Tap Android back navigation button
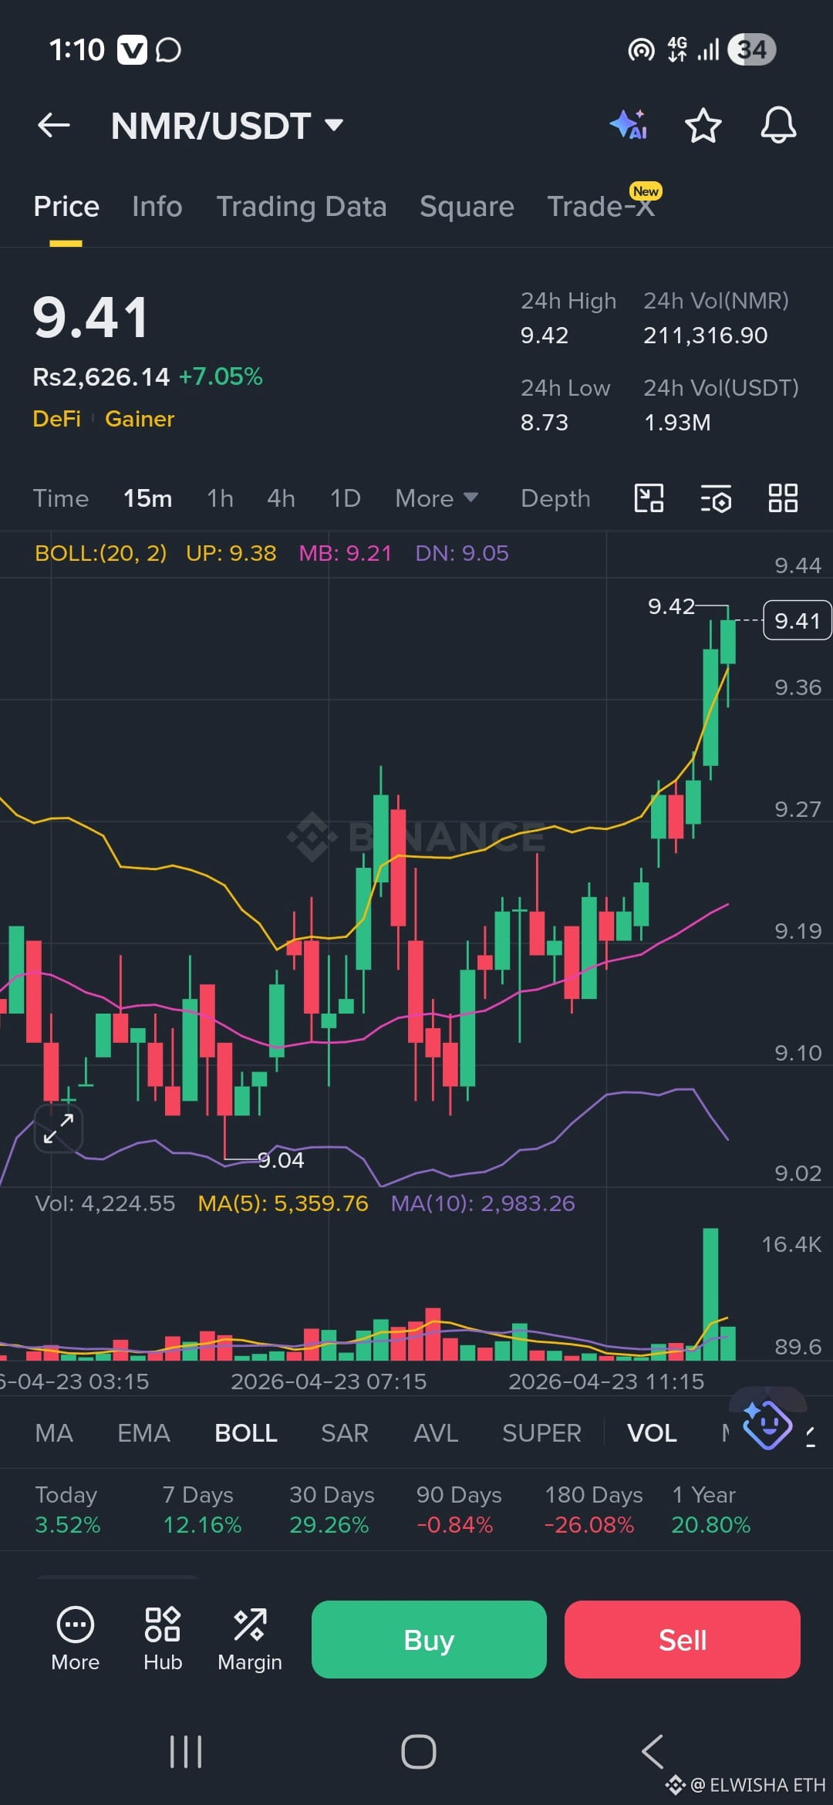This screenshot has width=833, height=1805. pyautogui.click(x=653, y=1752)
